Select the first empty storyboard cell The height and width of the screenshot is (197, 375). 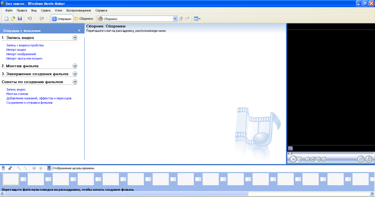pos(11,179)
